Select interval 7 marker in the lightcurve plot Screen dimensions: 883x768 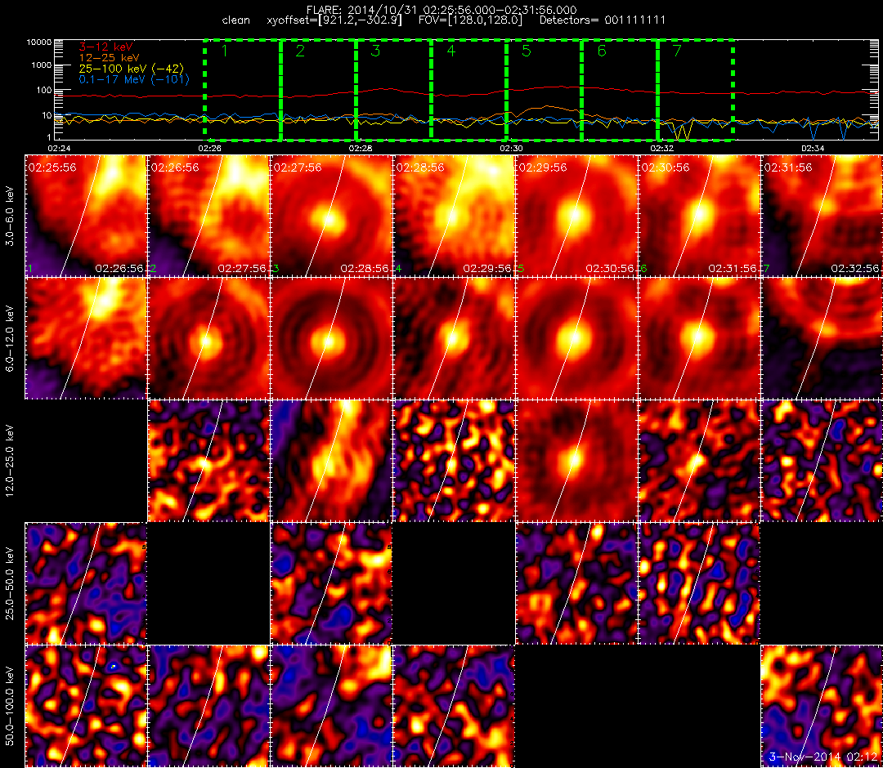[678, 51]
